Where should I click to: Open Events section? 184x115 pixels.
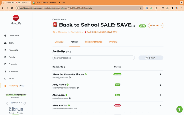tap(12, 57)
